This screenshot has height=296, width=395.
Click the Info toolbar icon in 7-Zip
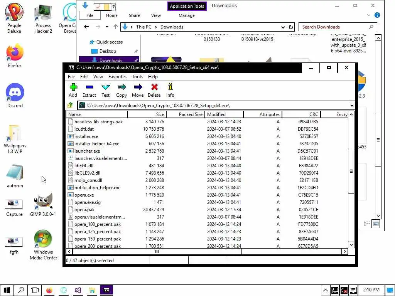point(170,90)
